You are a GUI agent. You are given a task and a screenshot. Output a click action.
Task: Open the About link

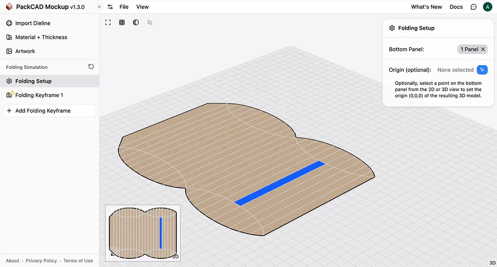[x=12, y=261]
